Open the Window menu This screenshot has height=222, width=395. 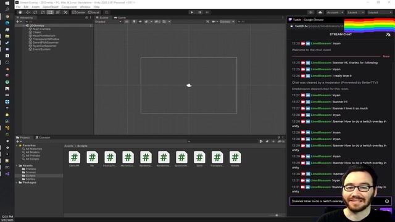[85, 7]
